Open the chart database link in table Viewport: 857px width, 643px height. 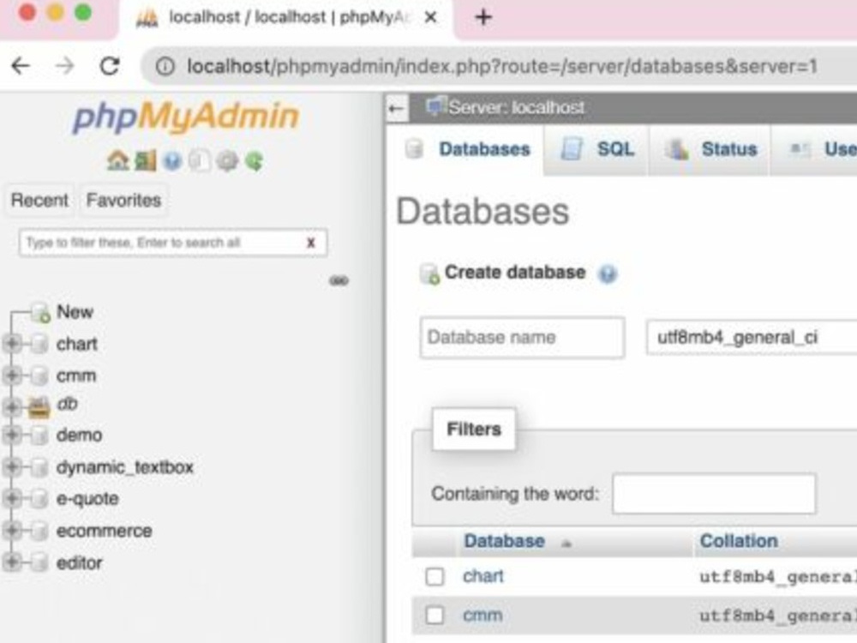pyautogui.click(x=482, y=576)
